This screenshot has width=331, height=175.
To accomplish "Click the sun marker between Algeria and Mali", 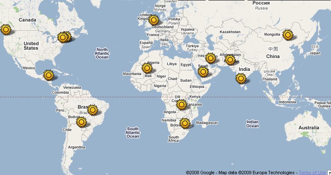I will click(x=147, y=68).
